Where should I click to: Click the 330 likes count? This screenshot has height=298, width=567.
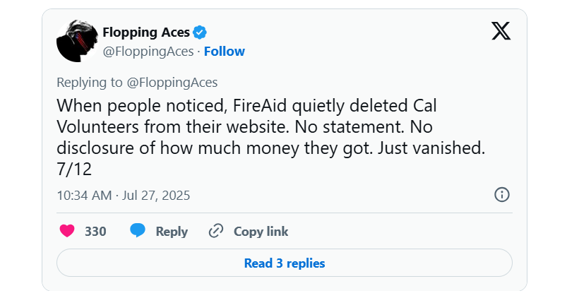(x=95, y=232)
